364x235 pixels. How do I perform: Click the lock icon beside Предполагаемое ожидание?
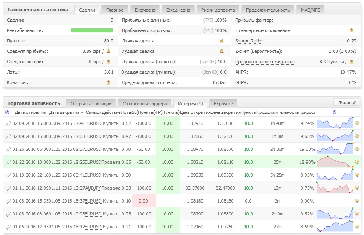tap(351, 62)
